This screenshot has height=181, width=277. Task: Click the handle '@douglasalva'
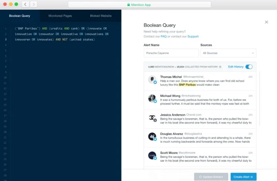click(193, 134)
